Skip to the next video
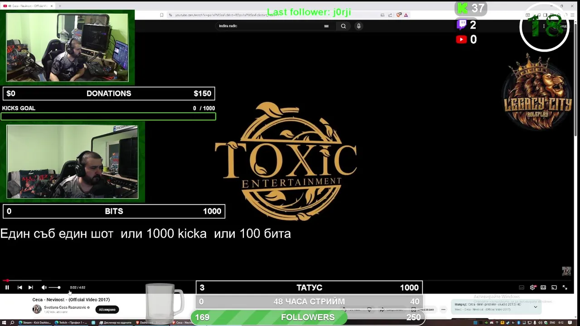 30,288
